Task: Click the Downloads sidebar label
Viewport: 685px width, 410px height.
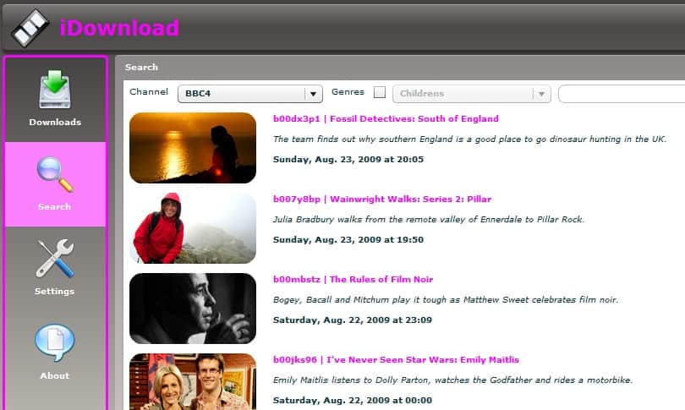Action: tap(55, 123)
